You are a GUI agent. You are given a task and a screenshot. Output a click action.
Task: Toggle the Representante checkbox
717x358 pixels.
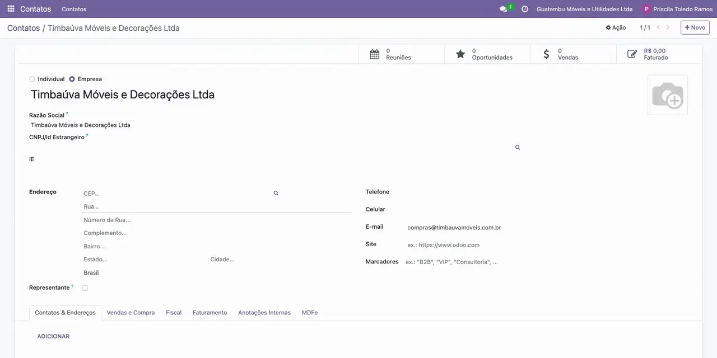[85, 288]
